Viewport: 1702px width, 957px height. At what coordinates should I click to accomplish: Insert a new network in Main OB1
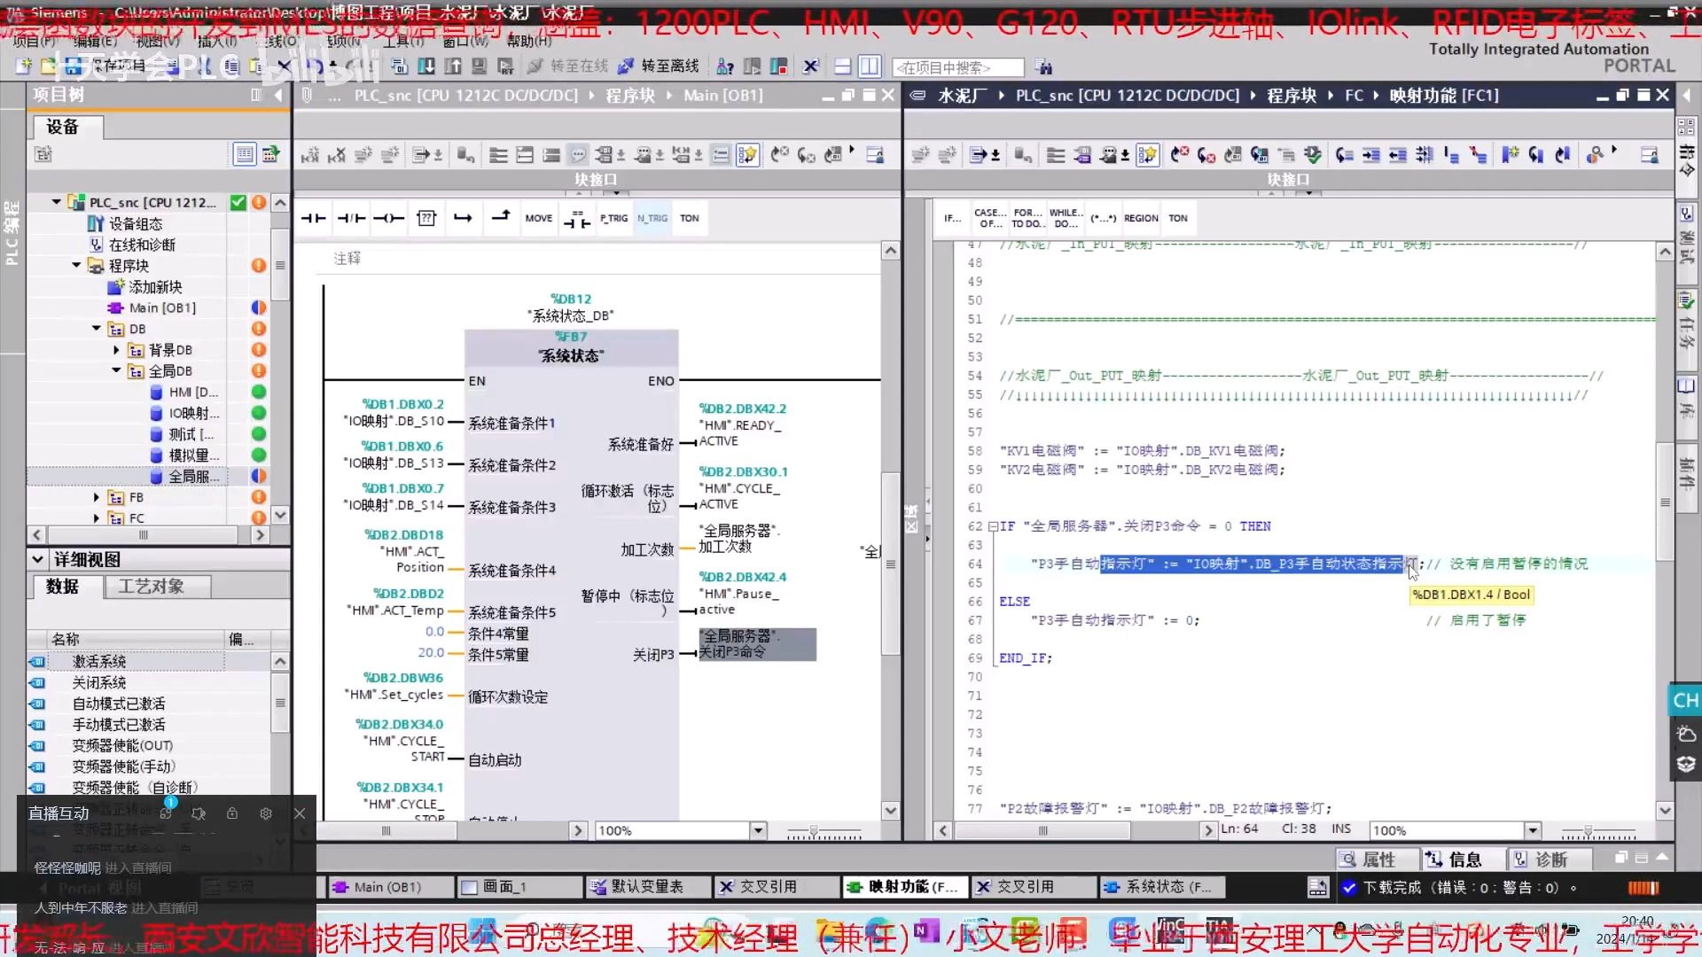click(x=309, y=155)
